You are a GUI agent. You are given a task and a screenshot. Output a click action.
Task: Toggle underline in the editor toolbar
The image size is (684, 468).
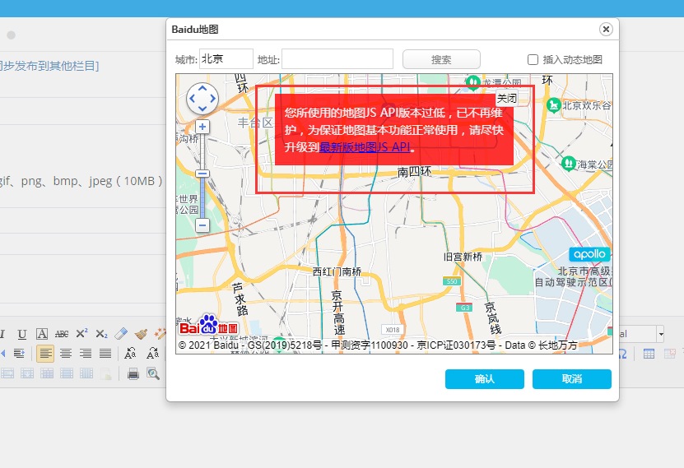(21, 334)
